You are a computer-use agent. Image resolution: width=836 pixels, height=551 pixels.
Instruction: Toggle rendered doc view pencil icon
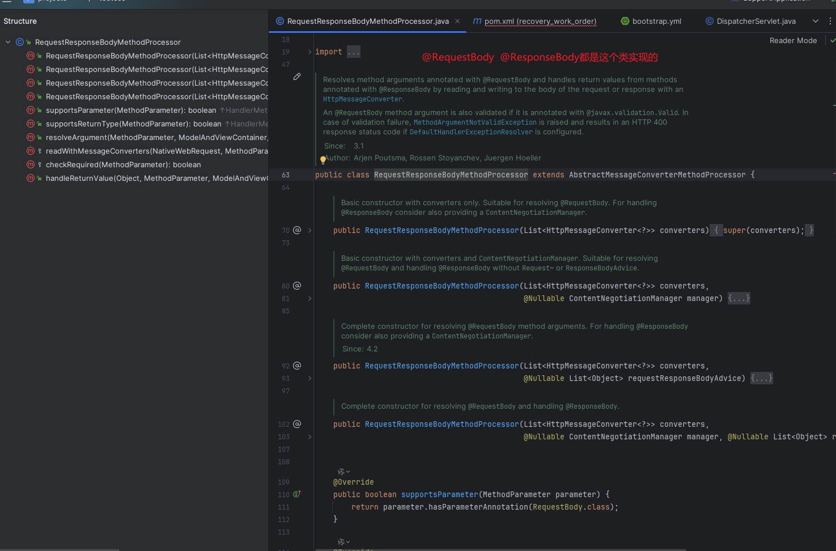click(297, 77)
